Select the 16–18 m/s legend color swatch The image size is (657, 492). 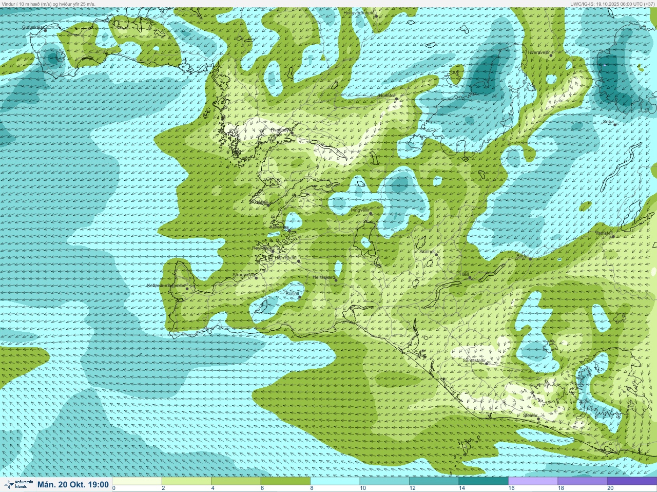[533, 481]
